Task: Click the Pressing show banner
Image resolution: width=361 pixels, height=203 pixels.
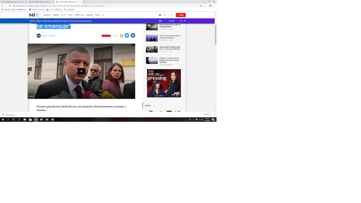Action: pyautogui.click(x=164, y=83)
